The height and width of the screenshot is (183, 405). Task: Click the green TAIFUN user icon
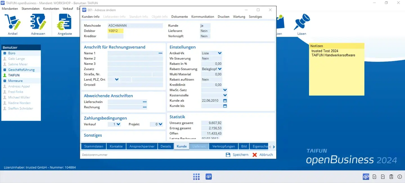point(5,75)
